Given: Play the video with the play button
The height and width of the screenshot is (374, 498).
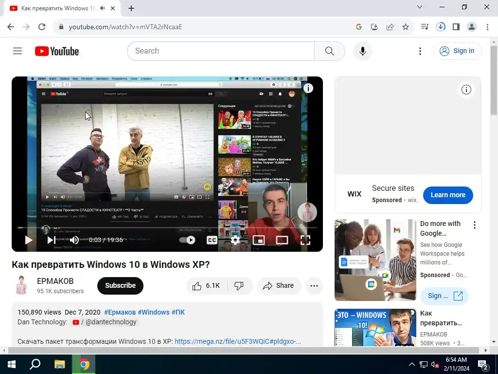Looking at the screenshot, I should 29,240.
